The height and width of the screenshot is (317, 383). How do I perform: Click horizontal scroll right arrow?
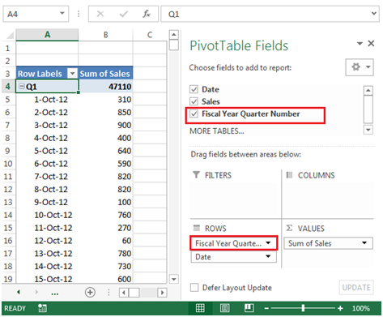click(162, 293)
